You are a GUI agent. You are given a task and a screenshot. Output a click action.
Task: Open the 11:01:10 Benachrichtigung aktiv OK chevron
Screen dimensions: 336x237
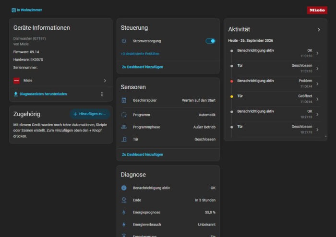click(x=317, y=53)
